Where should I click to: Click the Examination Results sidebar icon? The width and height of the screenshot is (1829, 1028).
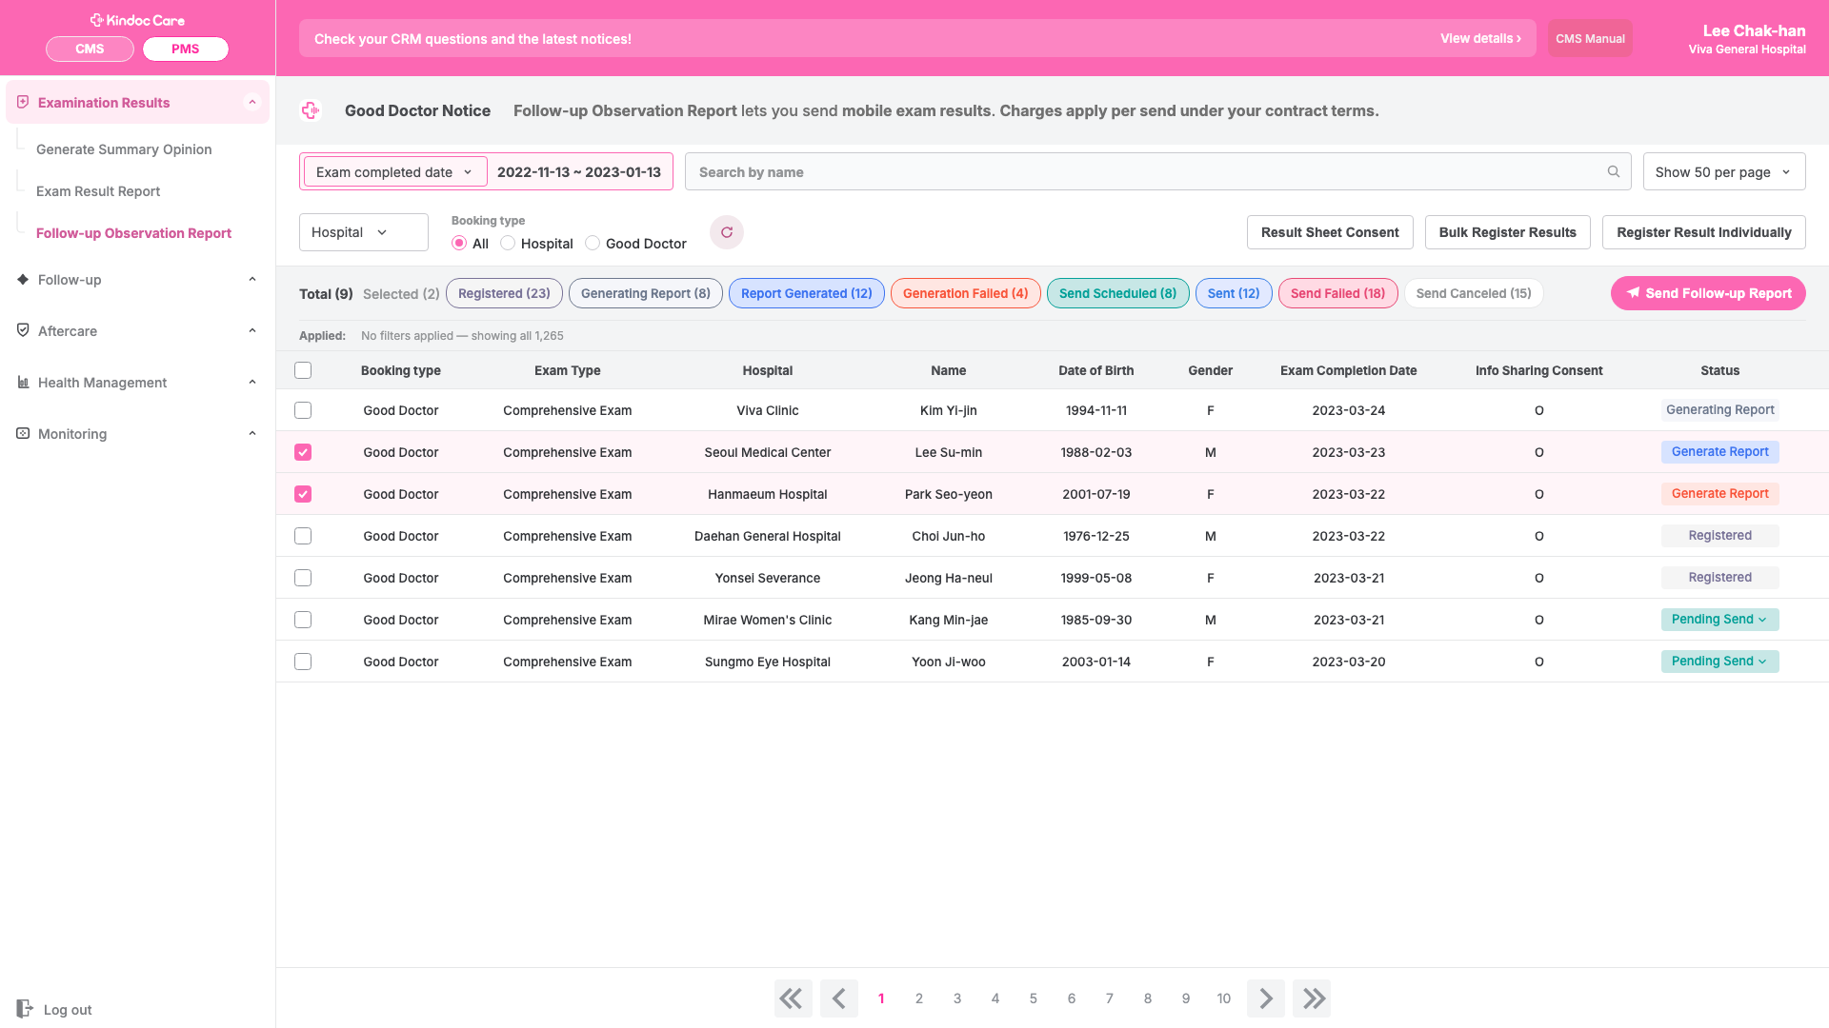[23, 102]
